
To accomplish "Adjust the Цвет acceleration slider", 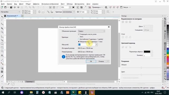I will coord(141,75).
